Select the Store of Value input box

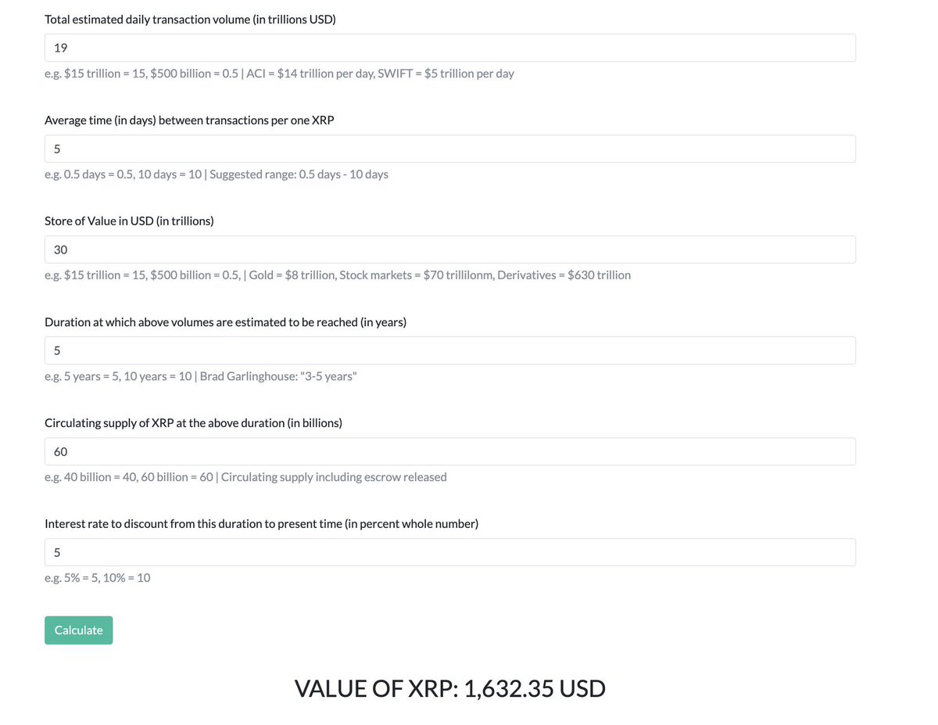pyautogui.click(x=449, y=249)
